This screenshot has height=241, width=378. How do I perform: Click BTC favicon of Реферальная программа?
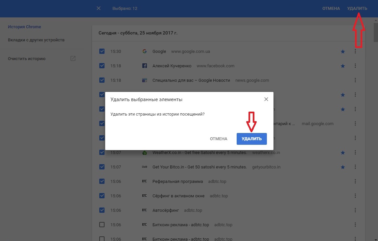pyautogui.click(x=144, y=181)
